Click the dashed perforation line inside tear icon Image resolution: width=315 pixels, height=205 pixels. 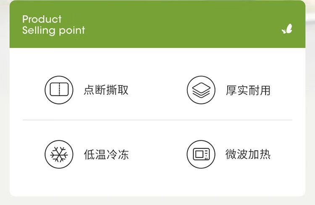59,90
